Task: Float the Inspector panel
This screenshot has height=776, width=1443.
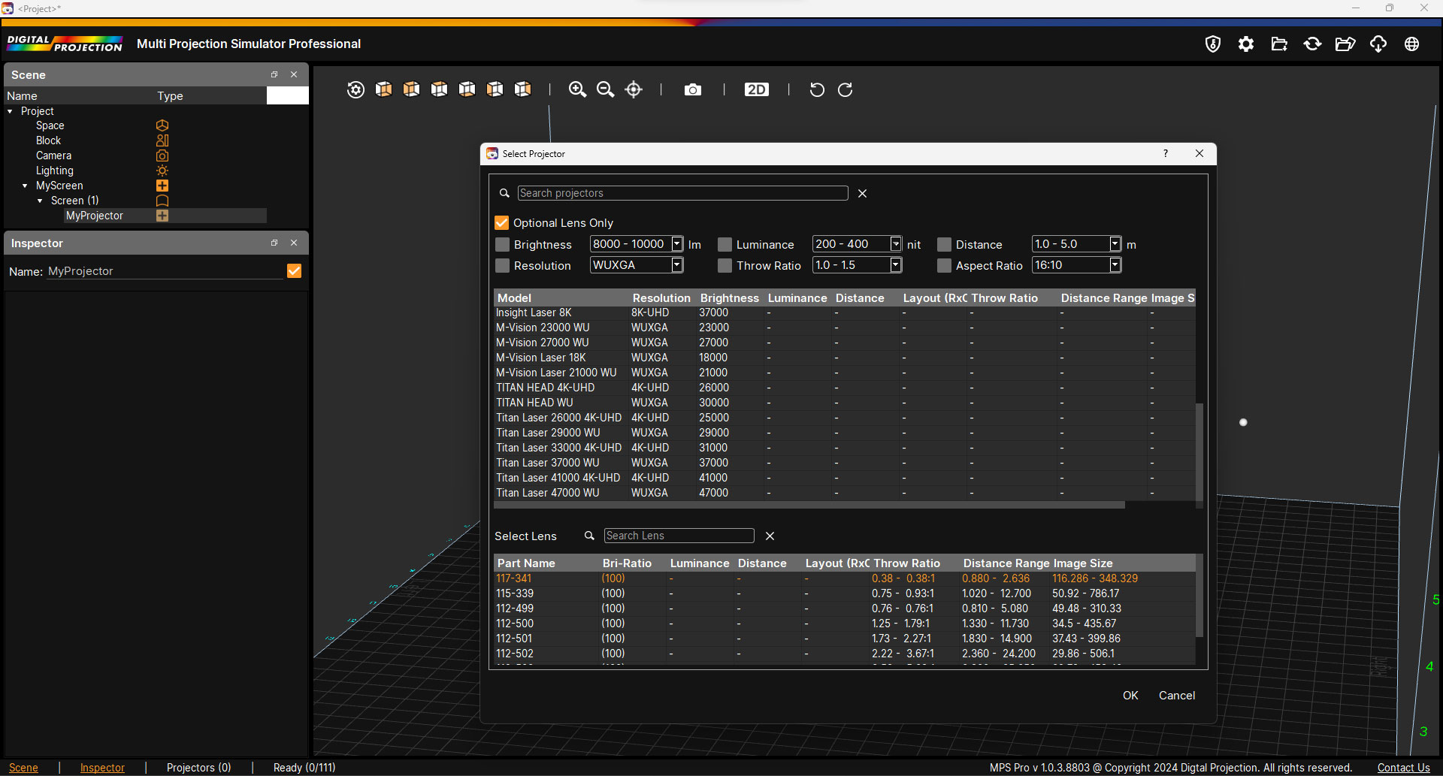Action: (274, 243)
